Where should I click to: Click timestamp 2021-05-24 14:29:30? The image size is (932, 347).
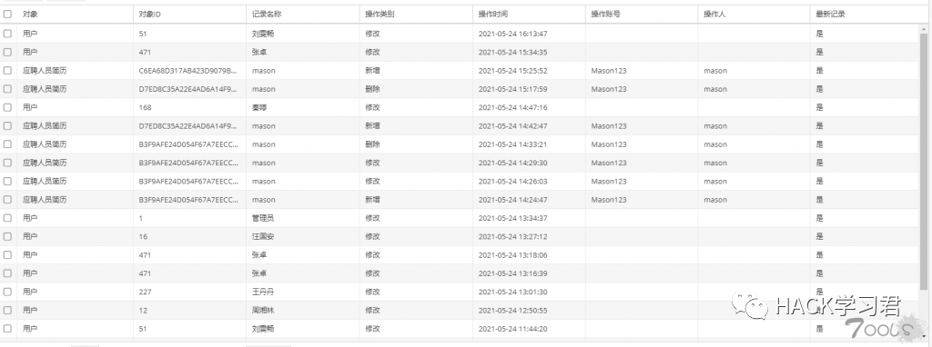click(x=513, y=163)
